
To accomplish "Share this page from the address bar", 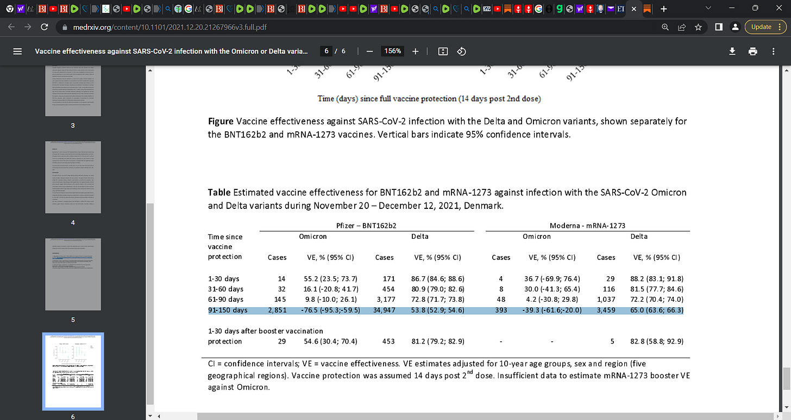I will (x=681, y=27).
